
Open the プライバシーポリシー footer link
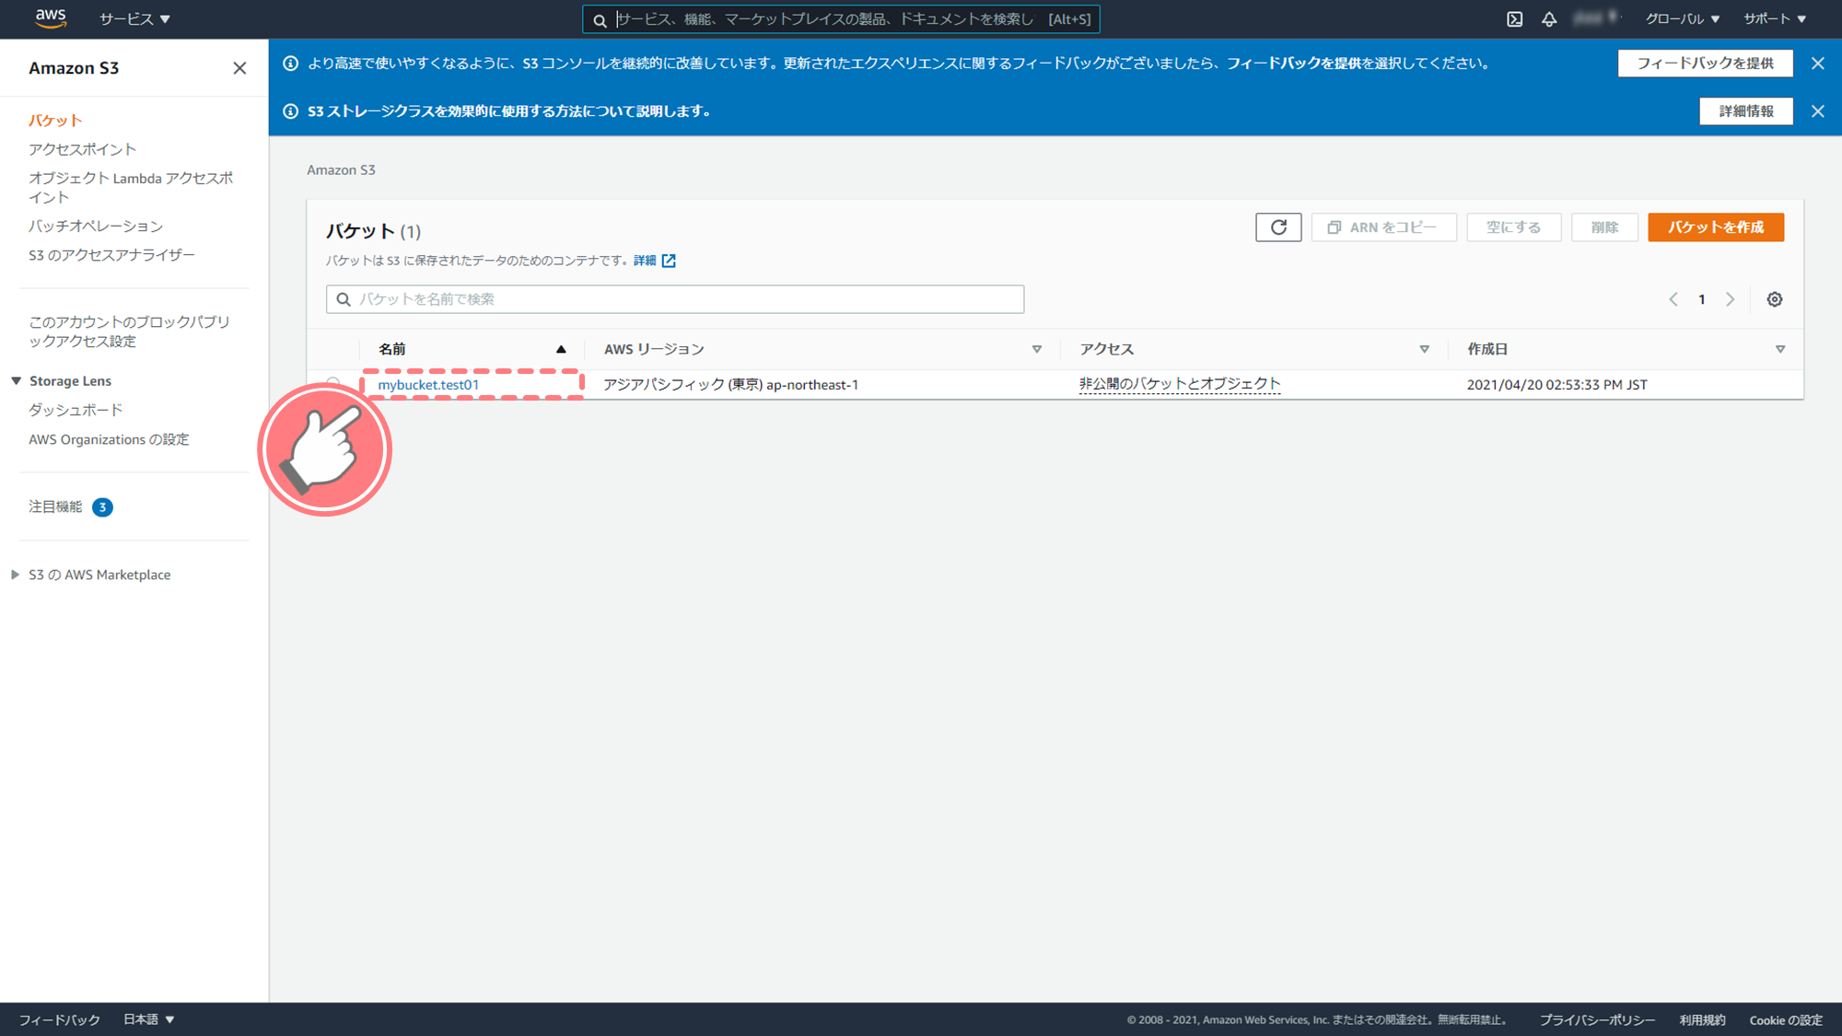coord(1597,1019)
